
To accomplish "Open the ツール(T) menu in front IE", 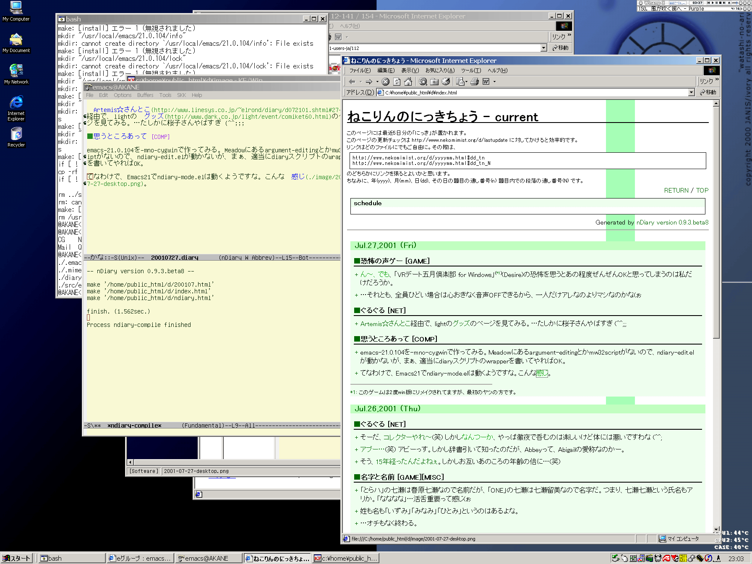I will (471, 70).
